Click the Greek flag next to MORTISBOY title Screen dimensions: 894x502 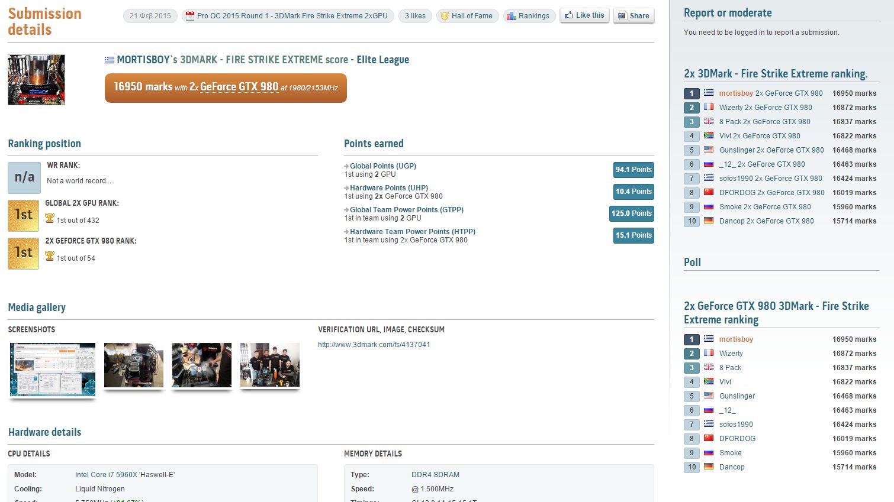110,60
